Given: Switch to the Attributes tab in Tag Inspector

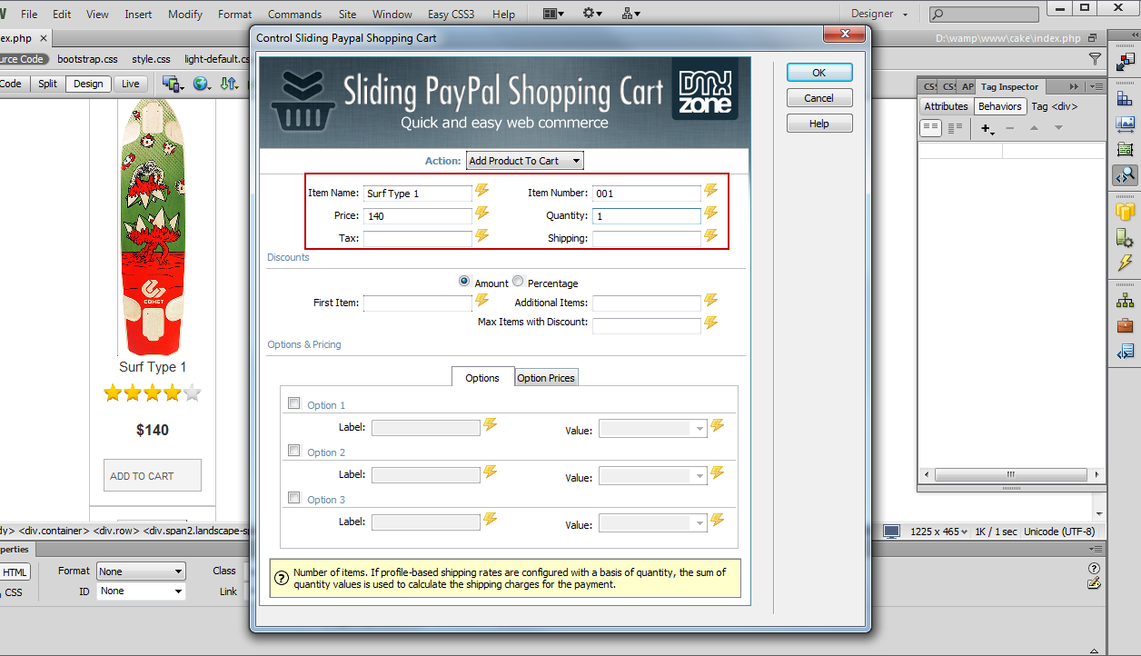Looking at the screenshot, I should tap(946, 106).
